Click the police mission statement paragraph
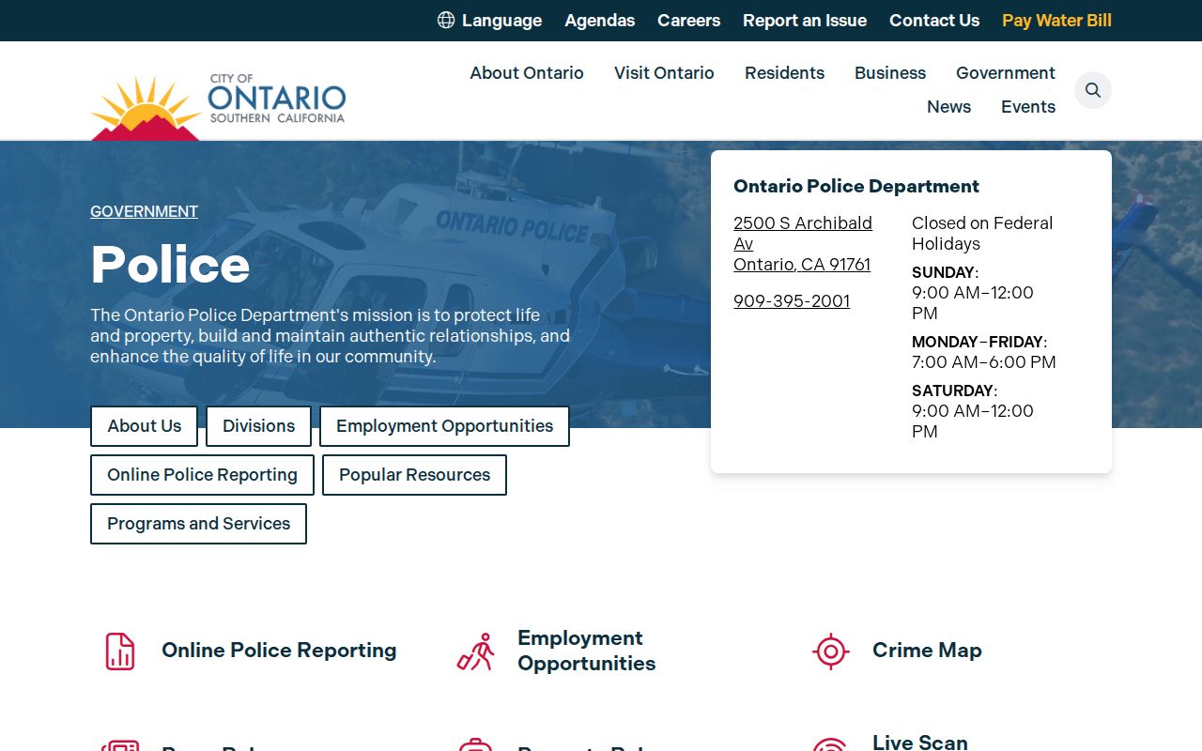The height and width of the screenshot is (751, 1202). (x=330, y=336)
